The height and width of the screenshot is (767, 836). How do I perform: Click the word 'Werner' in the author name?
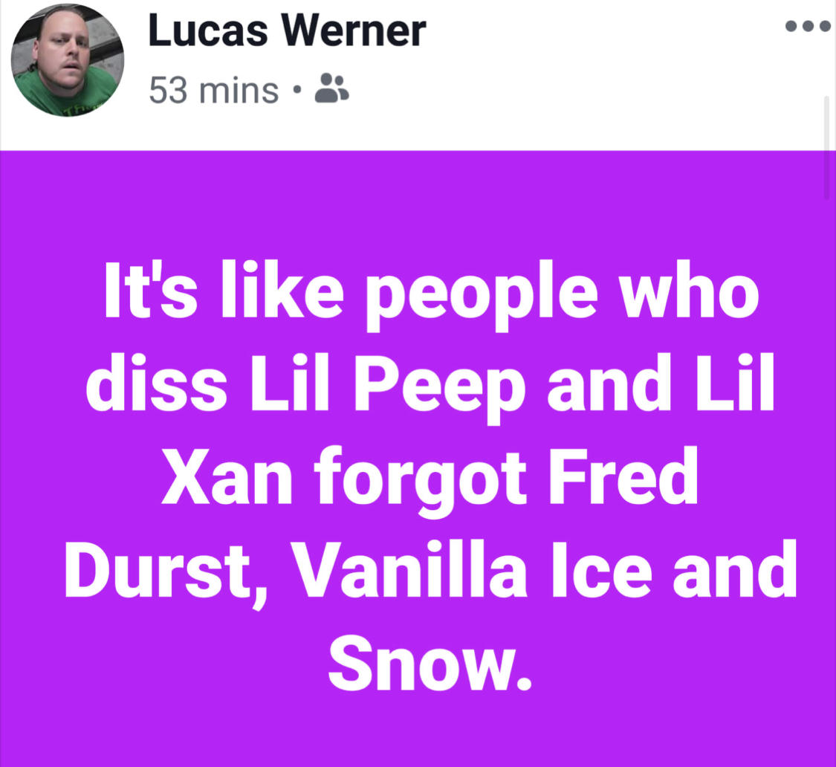354,31
